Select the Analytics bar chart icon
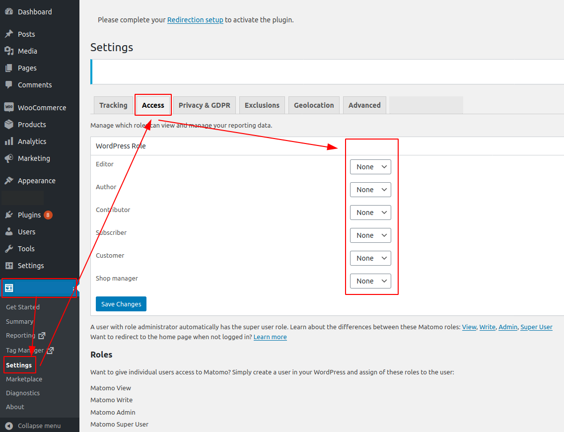This screenshot has width=564, height=432. click(10, 141)
